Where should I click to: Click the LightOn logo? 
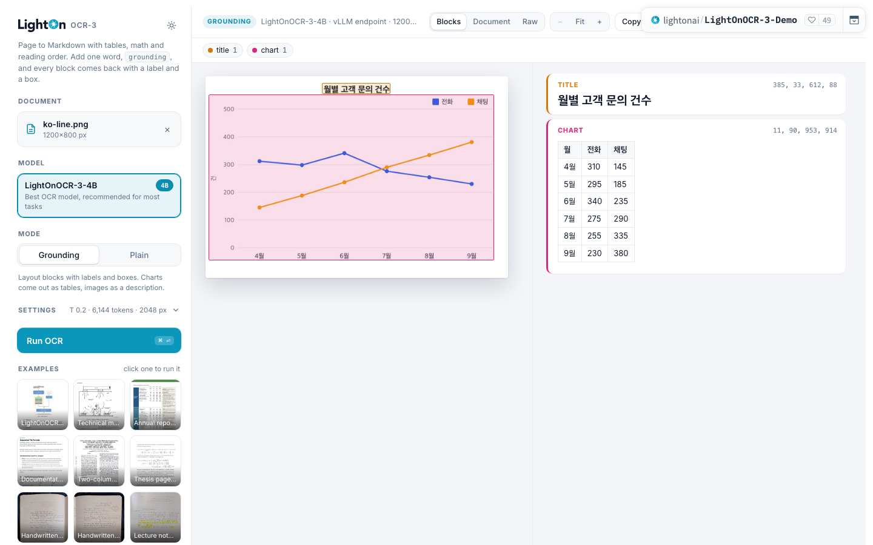coord(42,25)
